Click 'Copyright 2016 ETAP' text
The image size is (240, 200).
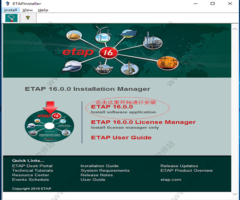pos(32,188)
